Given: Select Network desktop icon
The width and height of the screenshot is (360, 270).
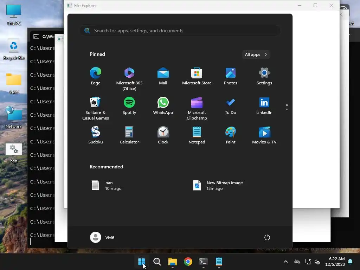Looking at the screenshot, I should click(x=14, y=117).
